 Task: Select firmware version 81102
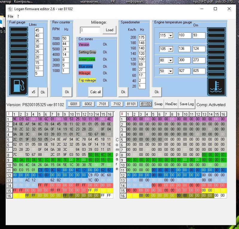click(x=146, y=104)
